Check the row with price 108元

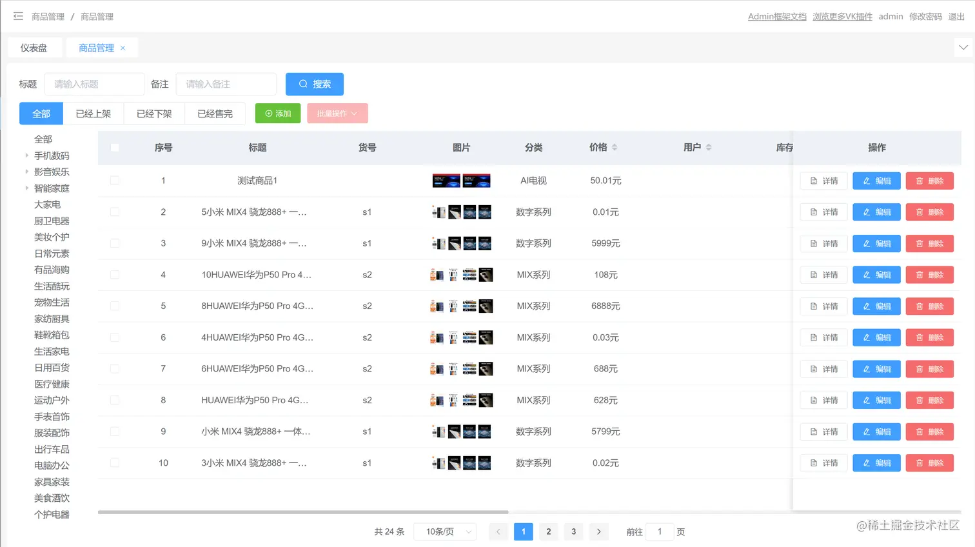pyautogui.click(x=115, y=275)
